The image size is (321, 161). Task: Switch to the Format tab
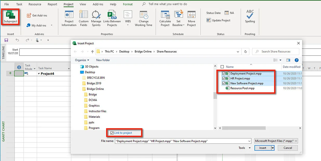coord(128,4)
